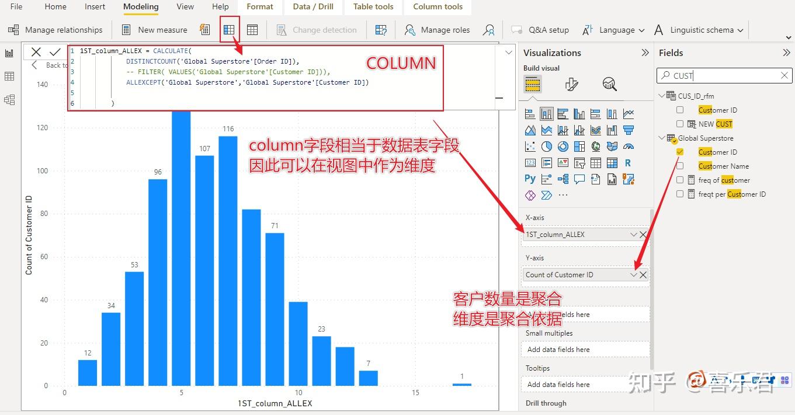Check the Customer Name field

680,166
